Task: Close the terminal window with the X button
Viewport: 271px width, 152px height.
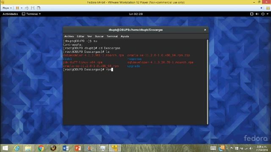Action: point(205,30)
